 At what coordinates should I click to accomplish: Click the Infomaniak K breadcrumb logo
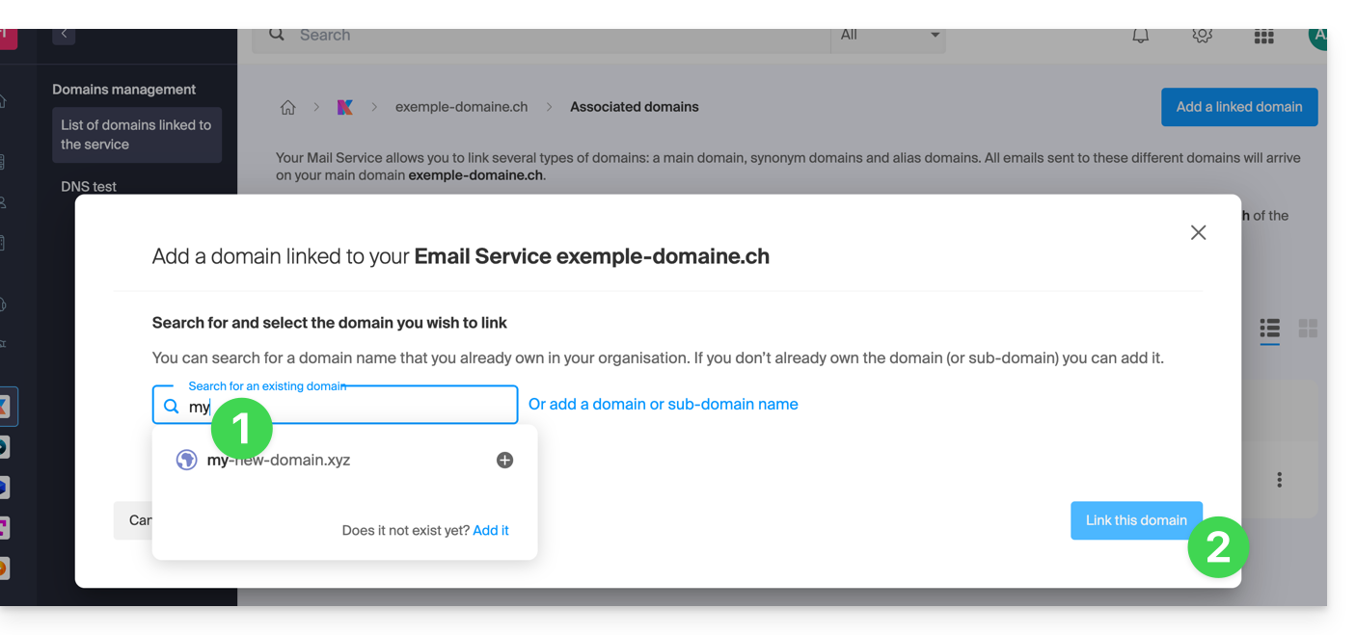coord(344,107)
